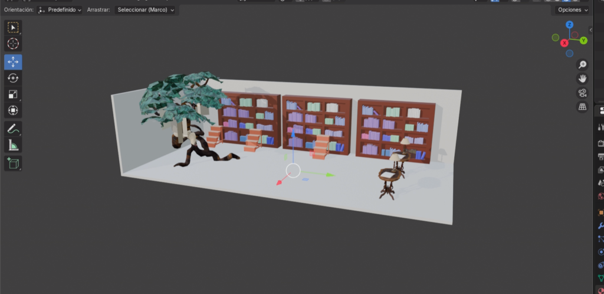Viewport: 604px width, 294px height.
Task: Expand the sidebar with small arrow
Action: point(590,30)
